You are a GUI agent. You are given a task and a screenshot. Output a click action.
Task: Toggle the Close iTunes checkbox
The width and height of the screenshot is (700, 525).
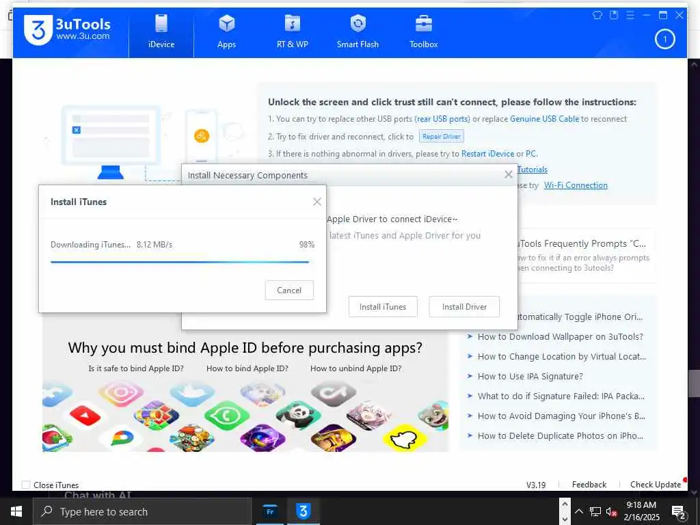26,485
